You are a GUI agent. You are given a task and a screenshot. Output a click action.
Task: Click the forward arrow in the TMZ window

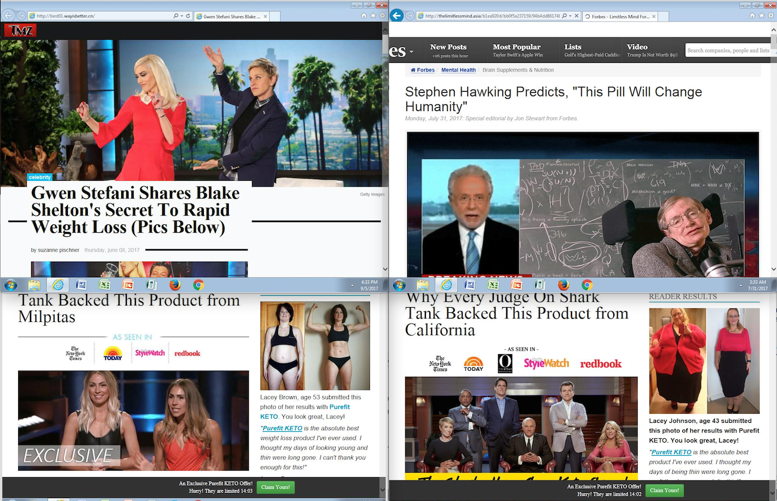(21, 16)
